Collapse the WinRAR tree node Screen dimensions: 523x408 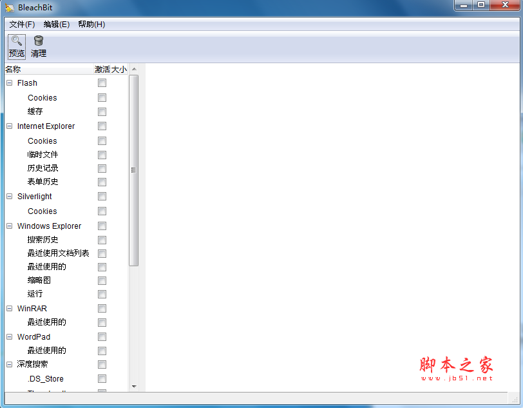click(x=9, y=309)
